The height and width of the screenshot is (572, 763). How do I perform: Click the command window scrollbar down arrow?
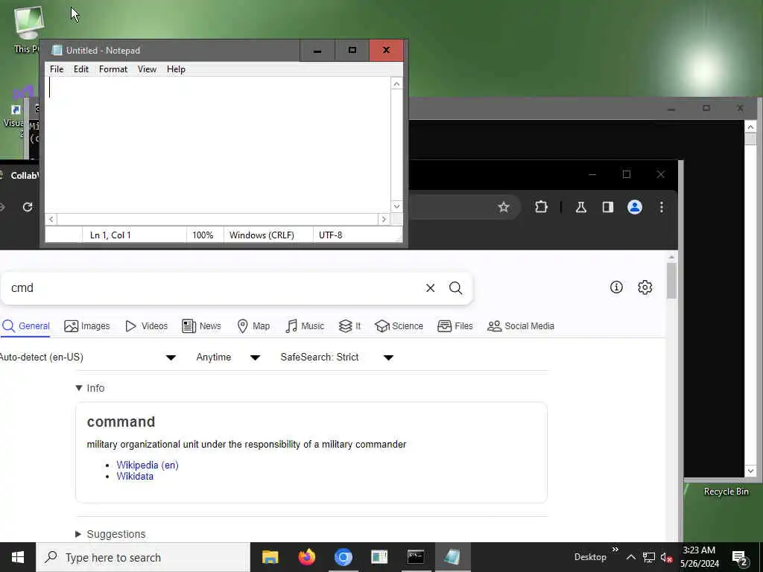click(x=750, y=471)
